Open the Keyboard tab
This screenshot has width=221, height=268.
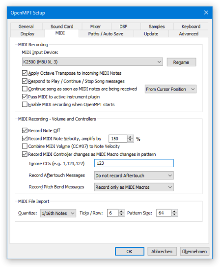[x=191, y=27]
